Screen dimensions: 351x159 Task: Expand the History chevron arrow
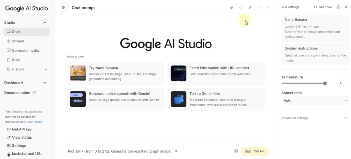[x=46, y=69]
